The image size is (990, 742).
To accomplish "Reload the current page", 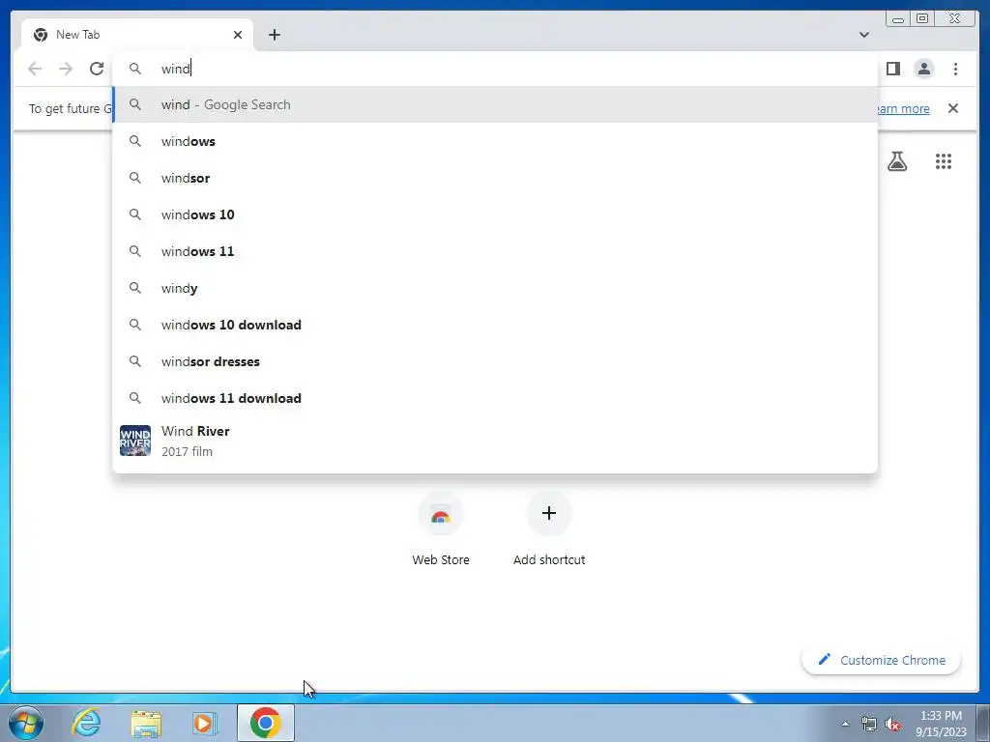I will click(x=96, y=69).
